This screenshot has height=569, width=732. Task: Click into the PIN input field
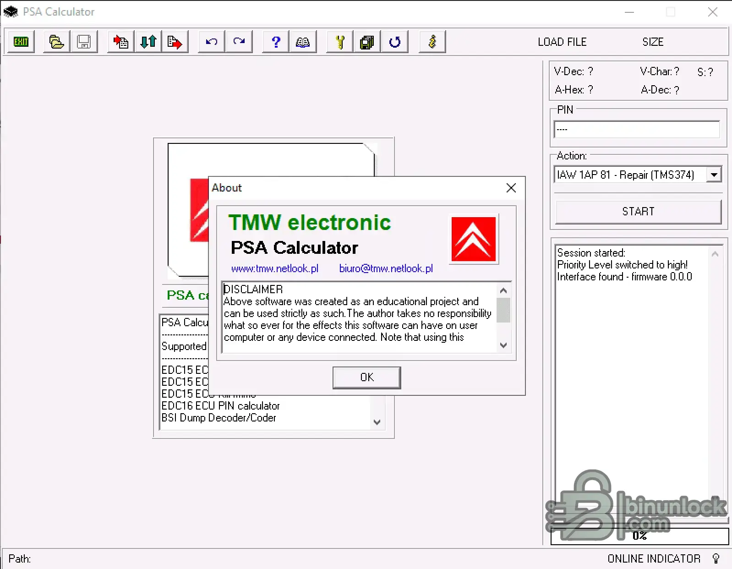point(637,129)
